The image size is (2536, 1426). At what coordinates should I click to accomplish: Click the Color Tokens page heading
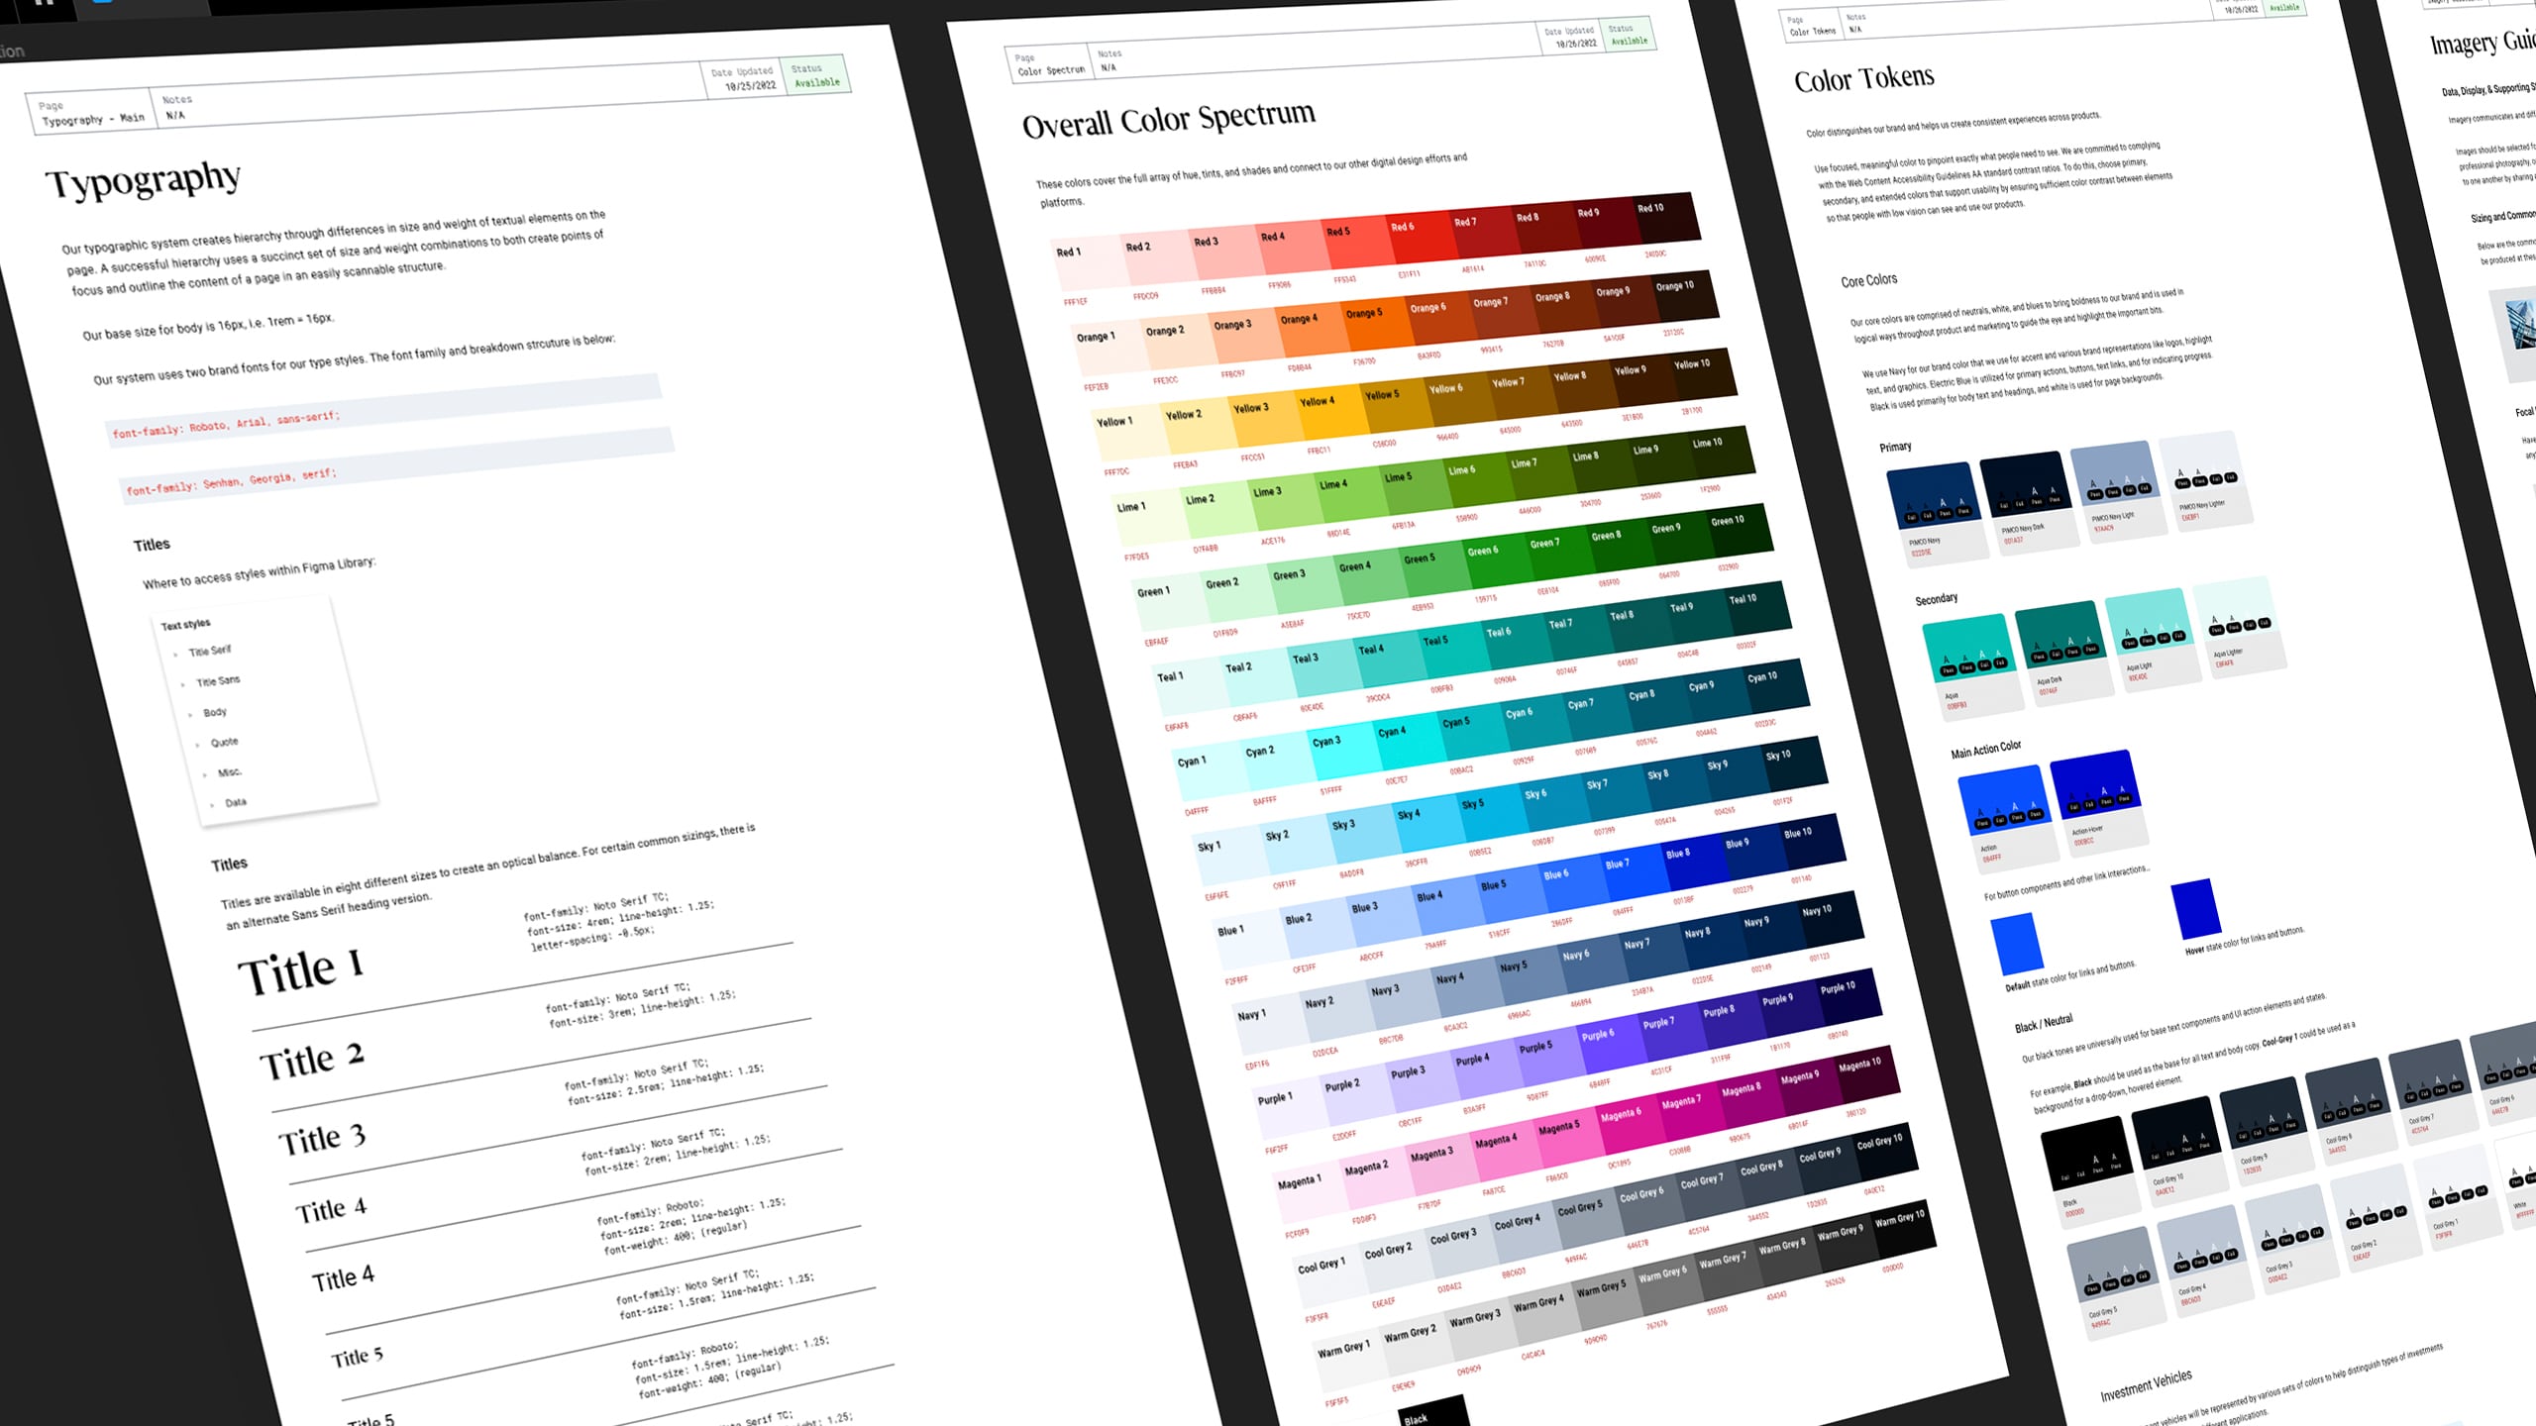(1864, 78)
